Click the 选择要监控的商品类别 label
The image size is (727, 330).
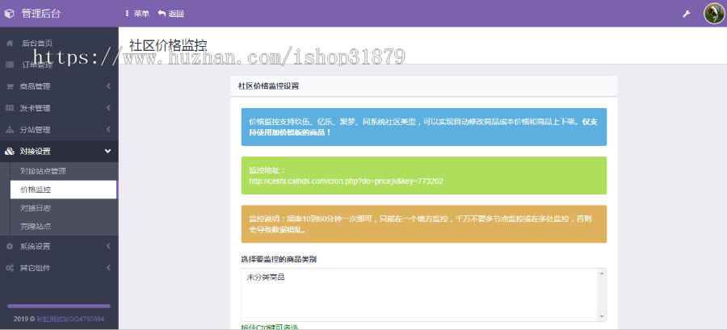(279, 260)
